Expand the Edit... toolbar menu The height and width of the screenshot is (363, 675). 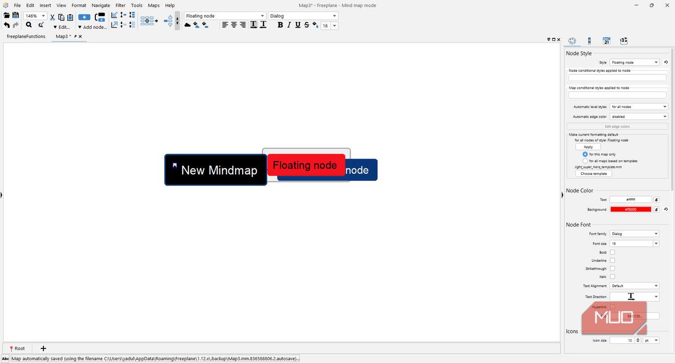coord(62,27)
